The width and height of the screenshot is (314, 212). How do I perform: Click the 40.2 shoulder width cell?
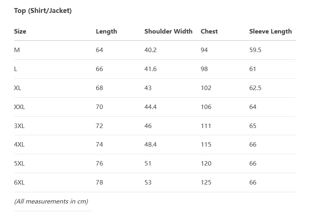coord(150,50)
